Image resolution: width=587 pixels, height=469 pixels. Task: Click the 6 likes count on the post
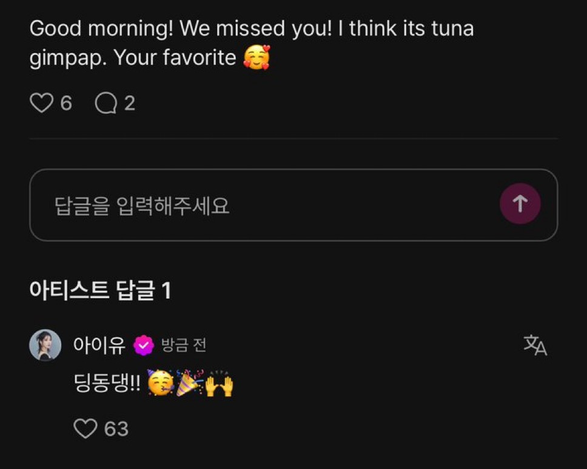[x=66, y=104]
